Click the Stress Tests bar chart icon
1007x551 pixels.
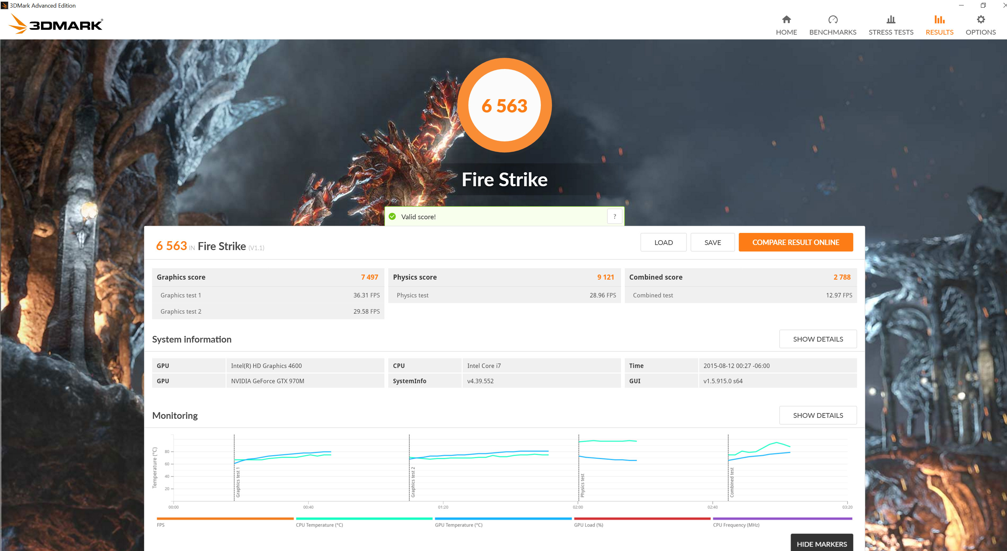tap(891, 19)
